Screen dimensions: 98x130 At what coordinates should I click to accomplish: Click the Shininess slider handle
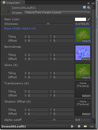[x=48, y=24]
